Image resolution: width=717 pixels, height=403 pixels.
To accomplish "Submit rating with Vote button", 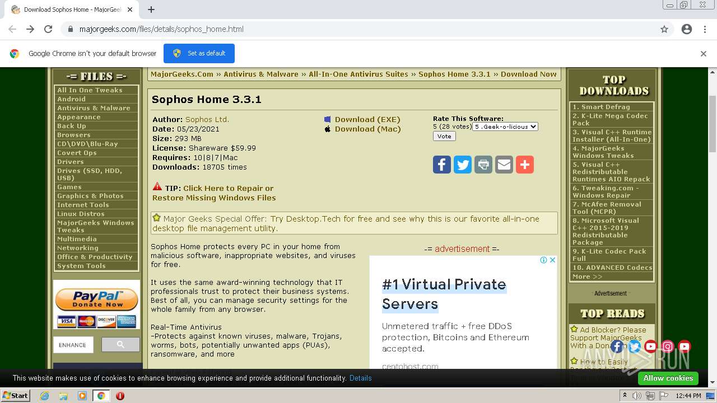I will [x=444, y=136].
